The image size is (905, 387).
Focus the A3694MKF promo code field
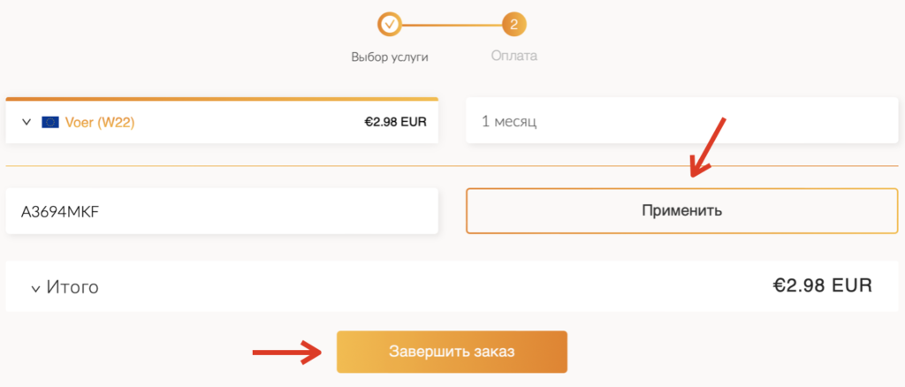point(222,211)
